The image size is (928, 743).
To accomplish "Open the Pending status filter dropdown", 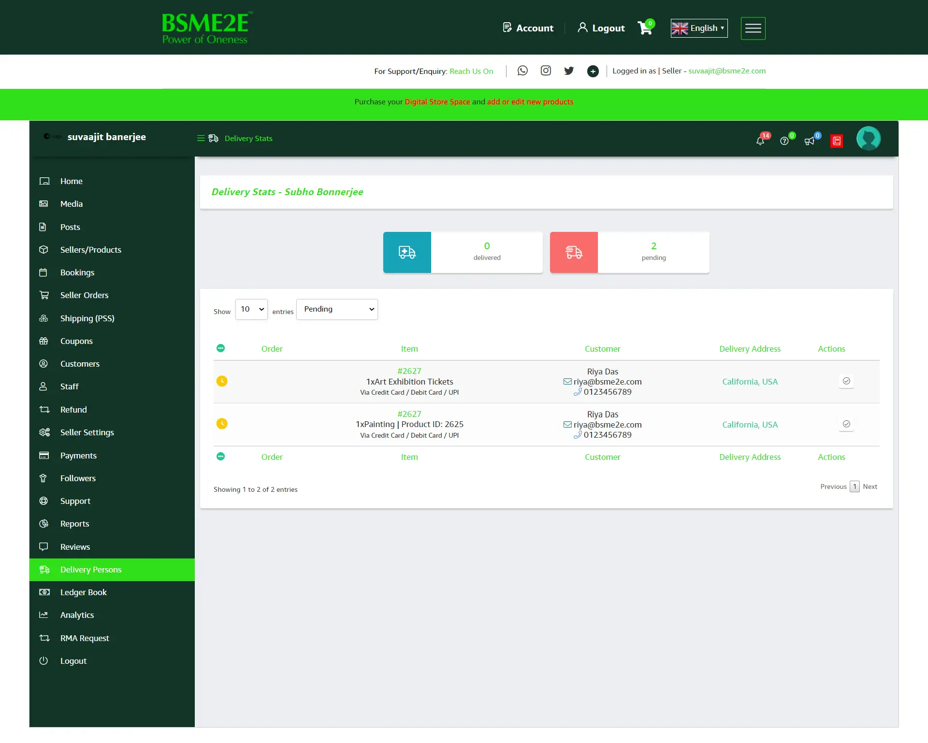I will point(337,309).
